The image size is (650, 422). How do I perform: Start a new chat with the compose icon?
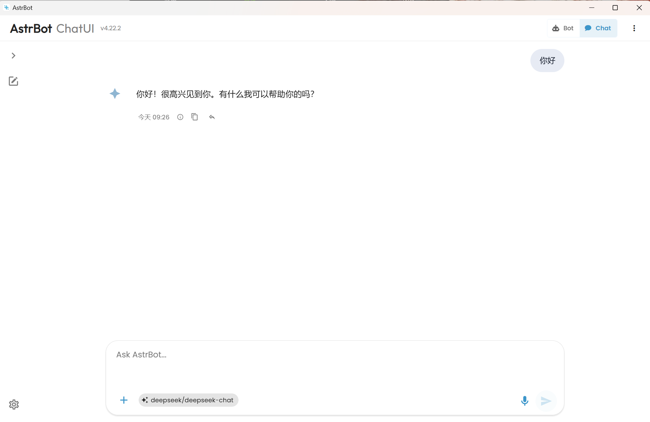[13, 81]
